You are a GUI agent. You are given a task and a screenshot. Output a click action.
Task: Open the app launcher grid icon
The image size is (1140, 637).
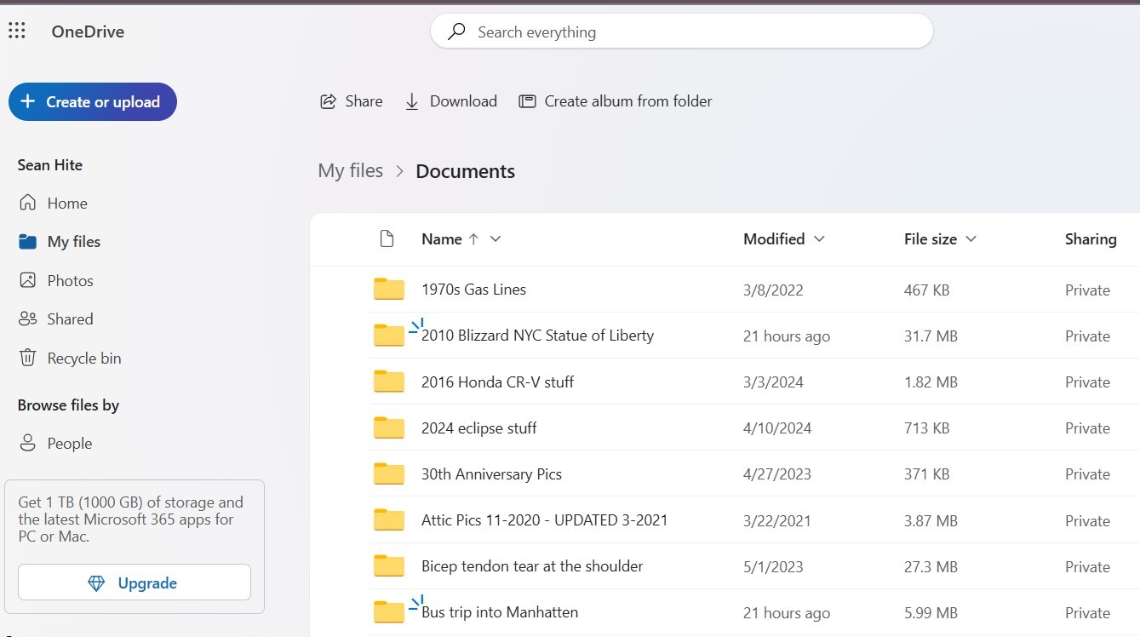(x=17, y=32)
